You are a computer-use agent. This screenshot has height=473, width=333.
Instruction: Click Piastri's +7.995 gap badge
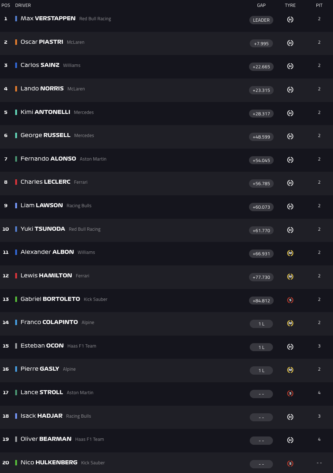261,43
